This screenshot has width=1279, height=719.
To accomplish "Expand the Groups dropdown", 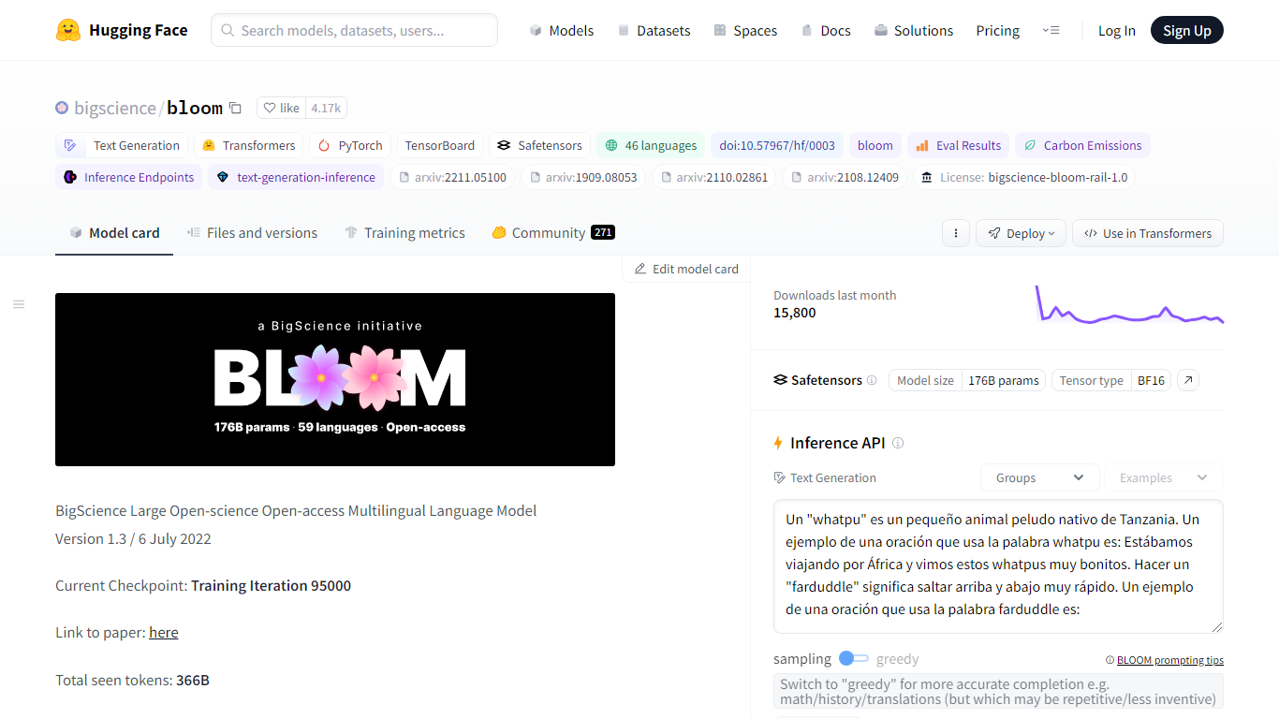I will pyautogui.click(x=1039, y=477).
